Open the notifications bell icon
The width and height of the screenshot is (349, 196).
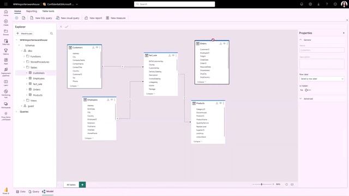[302, 4]
